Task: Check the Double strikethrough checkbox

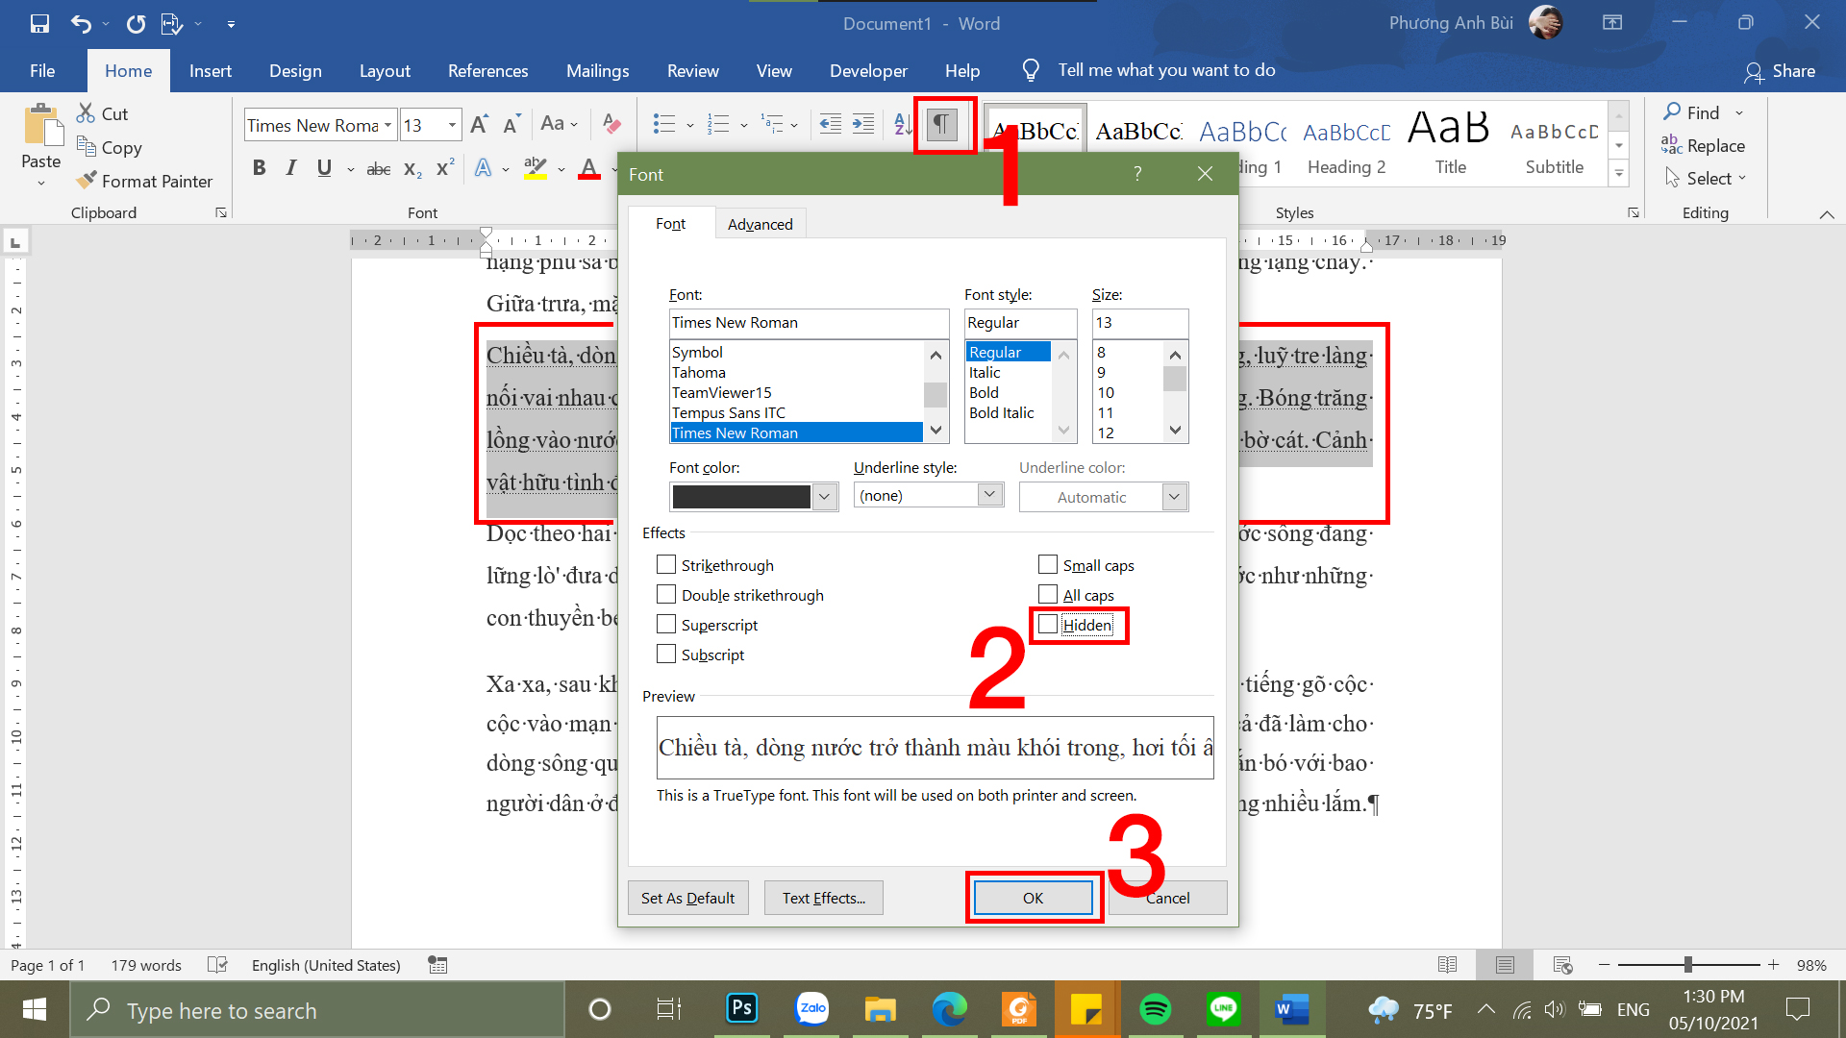Action: coord(666,595)
